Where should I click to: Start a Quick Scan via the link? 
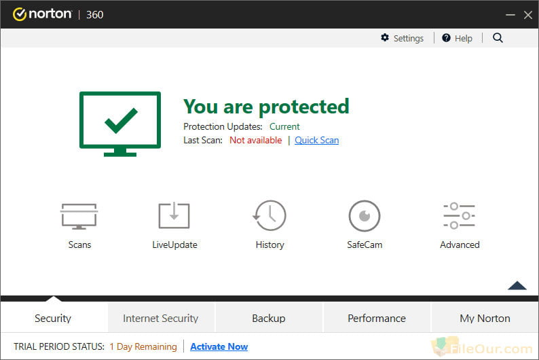(316, 141)
